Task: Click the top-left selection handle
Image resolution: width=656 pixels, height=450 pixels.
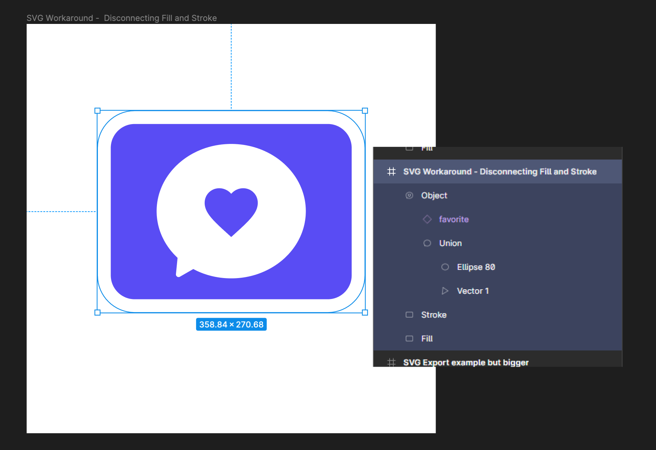Action: coord(98,111)
